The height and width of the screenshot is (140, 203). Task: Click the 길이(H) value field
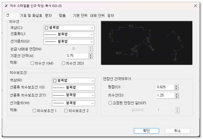pyautogui.click(x=166, y=110)
